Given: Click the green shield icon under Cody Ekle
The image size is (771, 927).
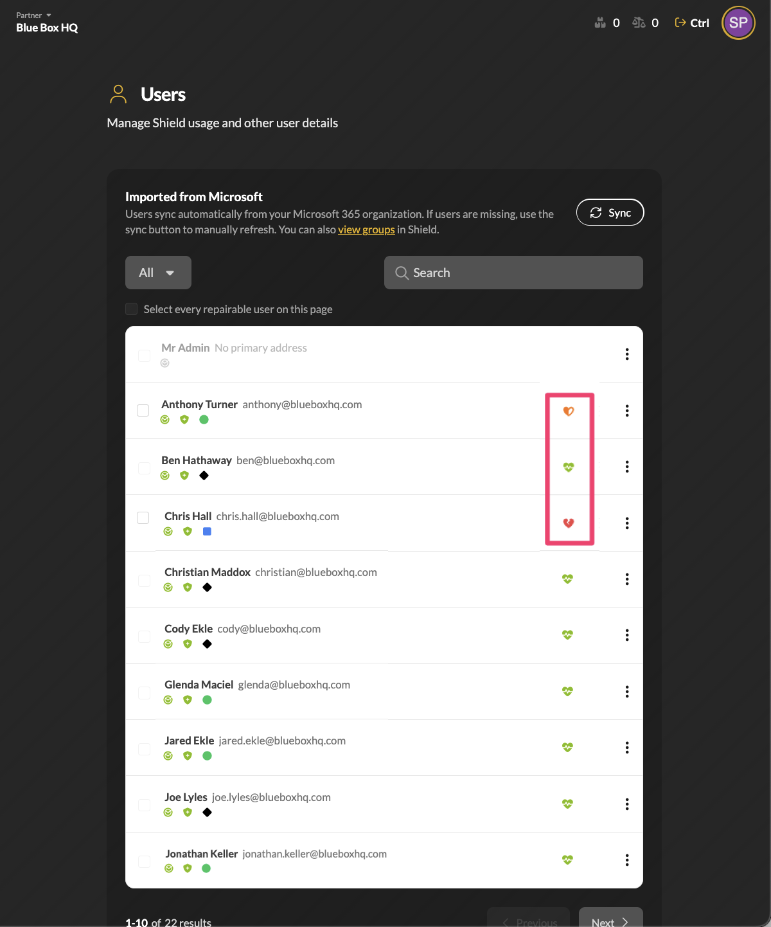Looking at the screenshot, I should tap(188, 644).
